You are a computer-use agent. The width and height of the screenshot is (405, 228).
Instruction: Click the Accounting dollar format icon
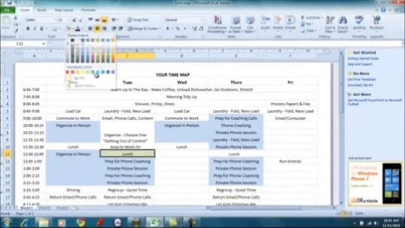[167, 28]
